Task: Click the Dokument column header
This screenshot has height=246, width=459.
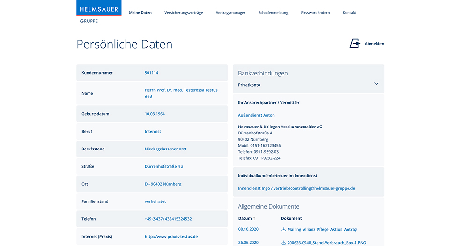Action: pos(291,218)
